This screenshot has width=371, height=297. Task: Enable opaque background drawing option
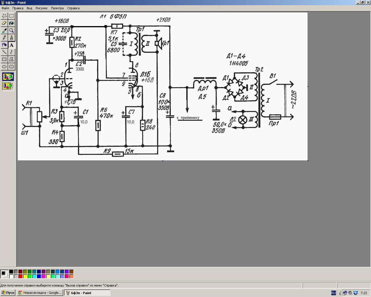tap(8, 77)
